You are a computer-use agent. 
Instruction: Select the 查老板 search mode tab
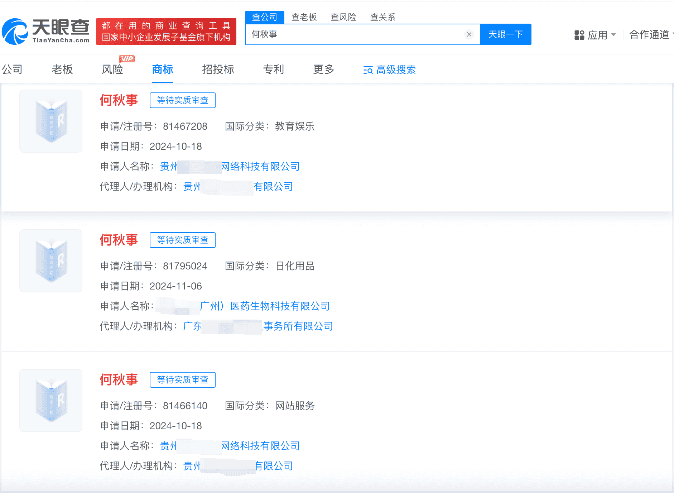click(x=304, y=17)
